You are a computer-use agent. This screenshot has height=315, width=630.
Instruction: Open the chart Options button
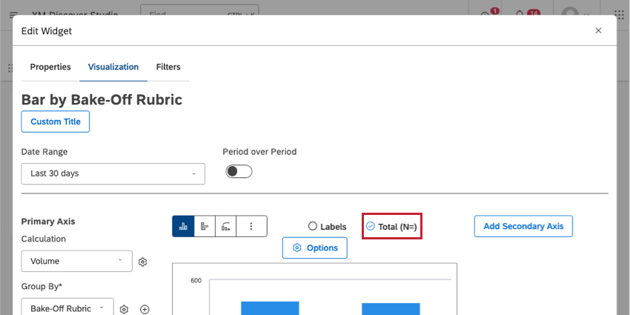pyautogui.click(x=315, y=248)
